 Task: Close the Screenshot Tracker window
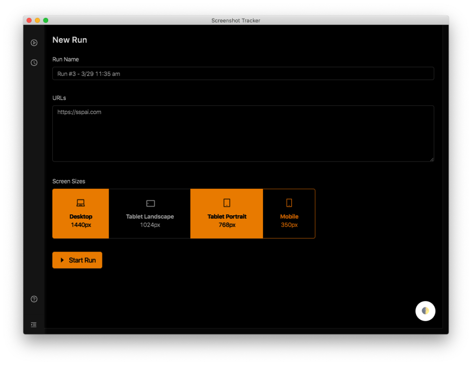click(29, 20)
